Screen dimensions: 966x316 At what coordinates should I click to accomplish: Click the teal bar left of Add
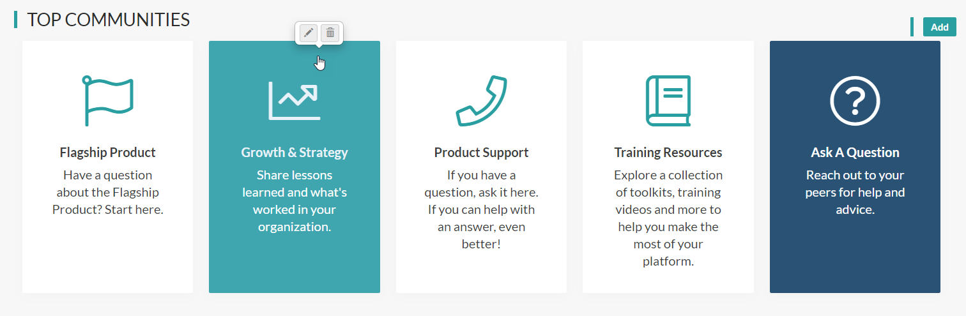pyautogui.click(x=912, y=27)
